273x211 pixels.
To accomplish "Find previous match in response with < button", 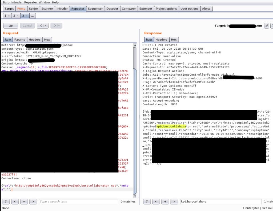I will point(156,202).
